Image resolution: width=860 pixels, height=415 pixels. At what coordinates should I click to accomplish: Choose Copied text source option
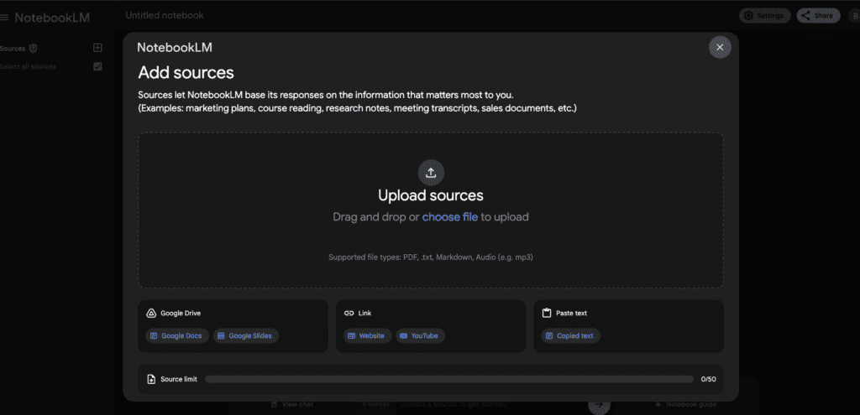(x=570, y=335)
